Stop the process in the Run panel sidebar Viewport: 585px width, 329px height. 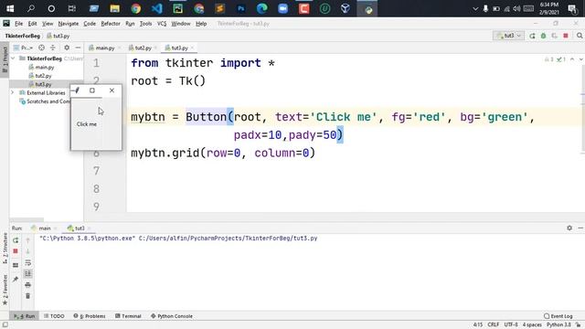pos(16,251)
